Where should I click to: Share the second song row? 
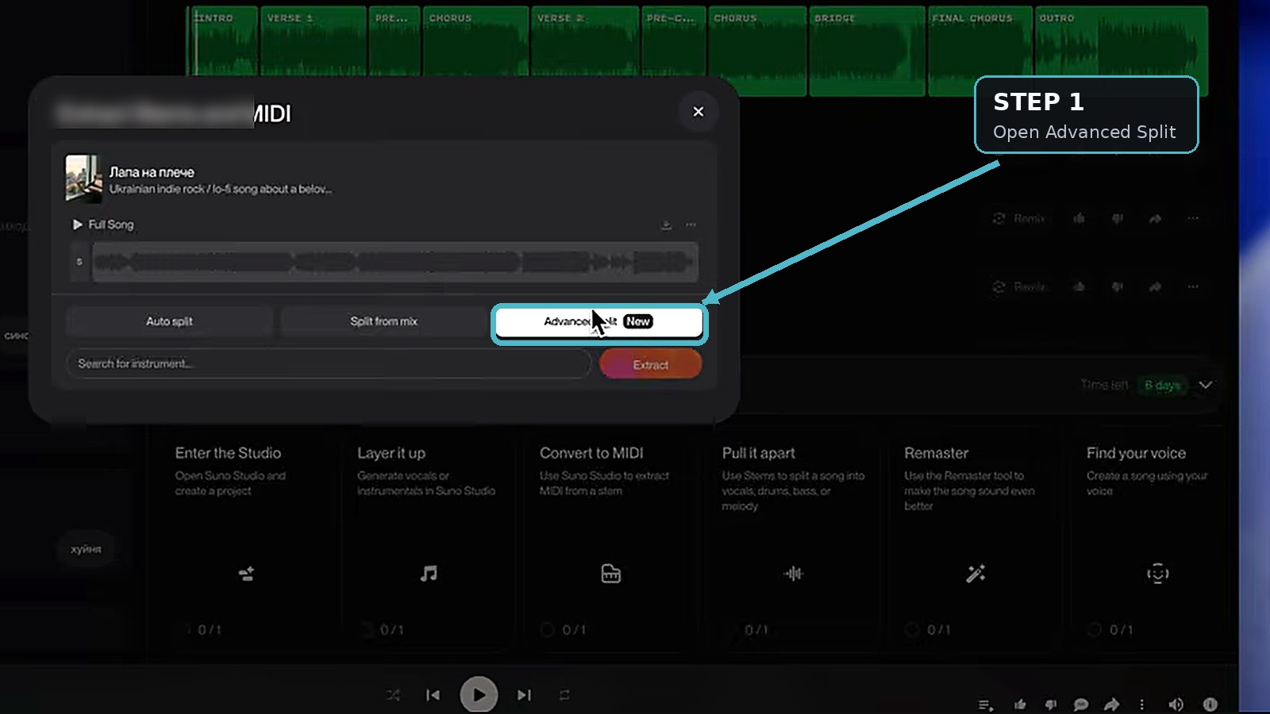[x=1155, y=286]
